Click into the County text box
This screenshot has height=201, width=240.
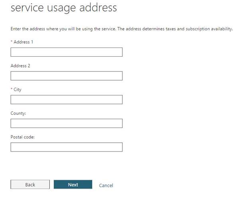(x=66, y=123)
